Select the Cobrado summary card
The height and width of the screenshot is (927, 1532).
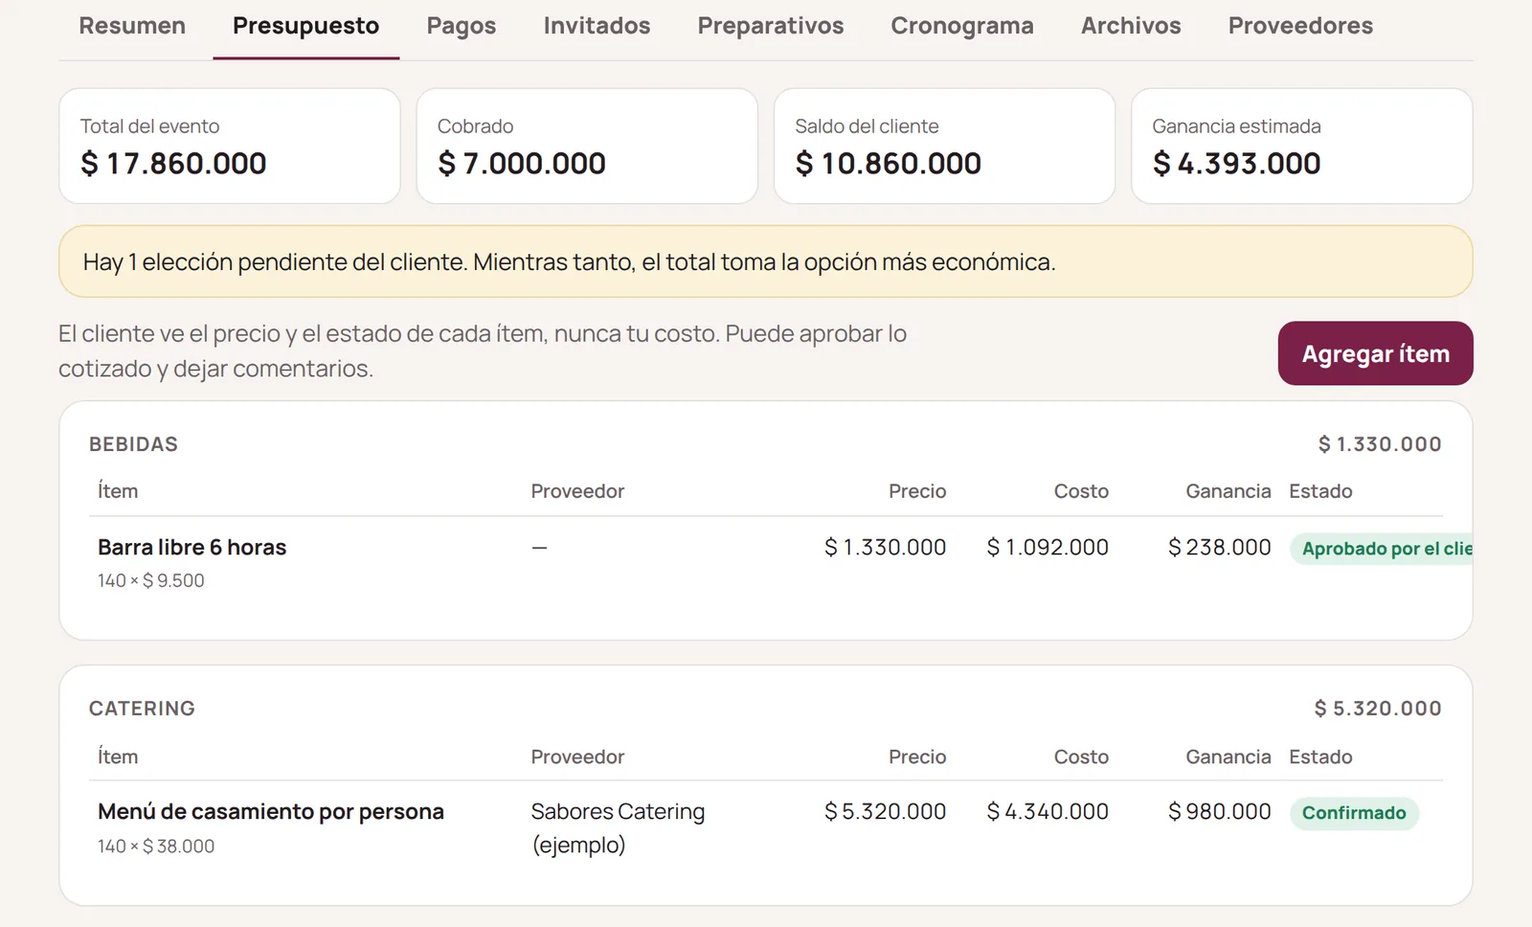coord(587,146)
